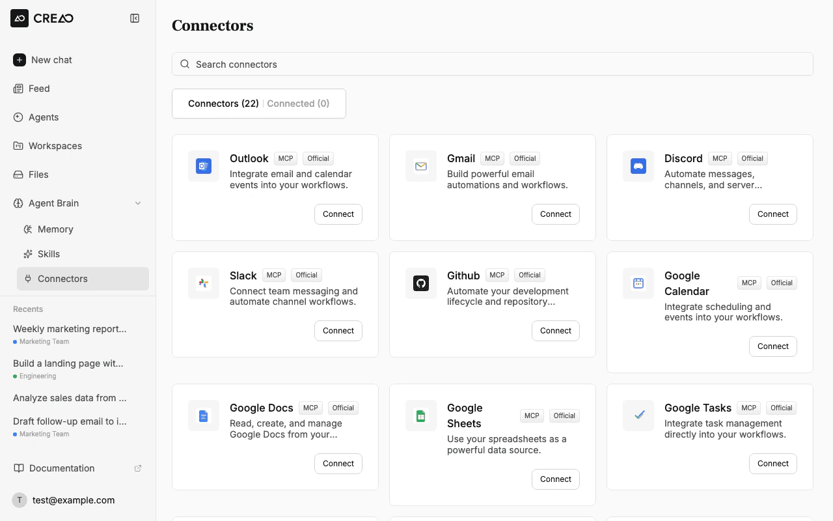Image resolution: width=833 pixels, height=521 pixels.
Task: Open the Documentation external link
Action: pyautogui.click(x=61, y=468)
